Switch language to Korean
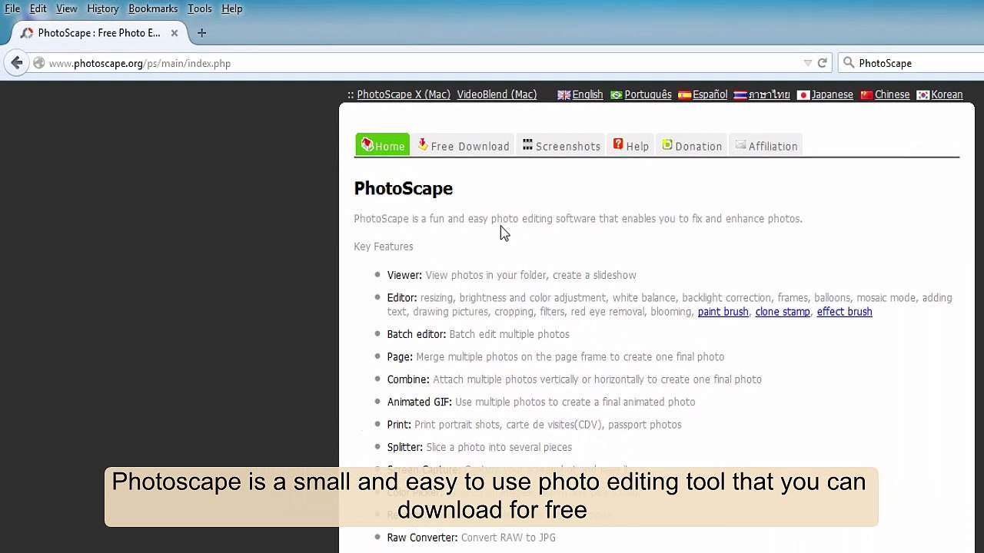 [946, 94]
